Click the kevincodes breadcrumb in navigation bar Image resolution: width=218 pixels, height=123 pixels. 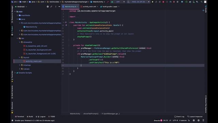click(54, 2)
